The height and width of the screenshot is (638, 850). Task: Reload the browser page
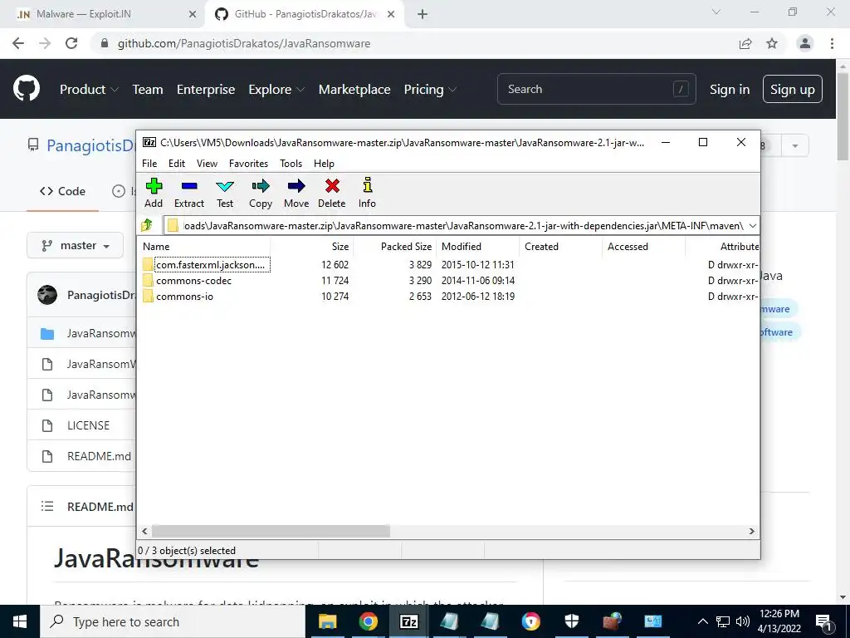tap(71, 43)
